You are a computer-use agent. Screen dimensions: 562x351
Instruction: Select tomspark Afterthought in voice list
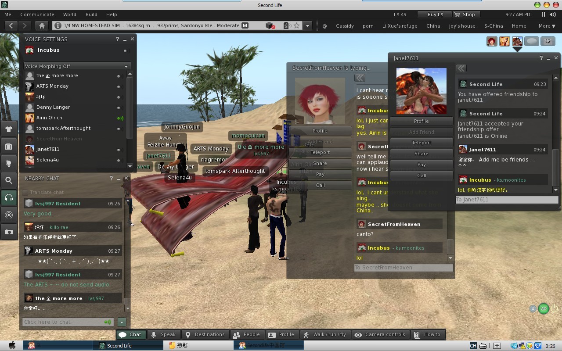point(75,128)
